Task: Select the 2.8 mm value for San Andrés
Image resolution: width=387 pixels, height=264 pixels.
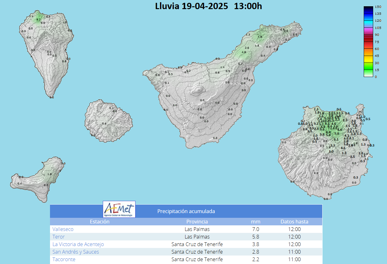Action: point(256,252)
